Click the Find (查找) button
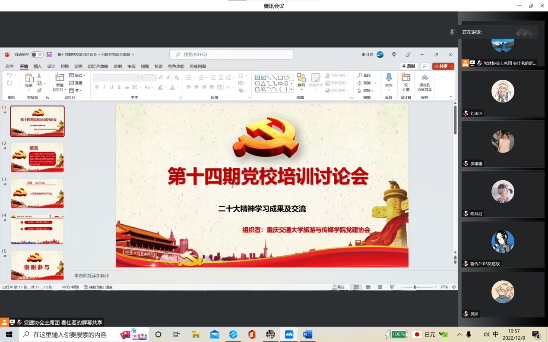The height and width of the screenshot is (342, 548). [x=364, y=75]
